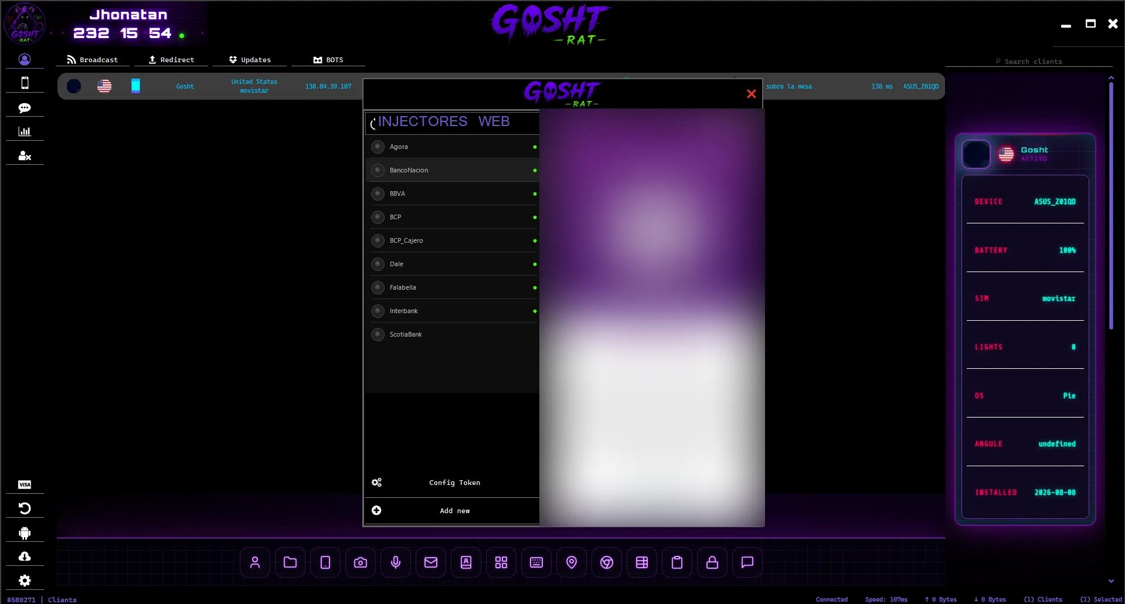The height and width of the screenshot is (604, 1125).
Task: Click the microphone icon in bottom toolbar
Action: point(396,562)
